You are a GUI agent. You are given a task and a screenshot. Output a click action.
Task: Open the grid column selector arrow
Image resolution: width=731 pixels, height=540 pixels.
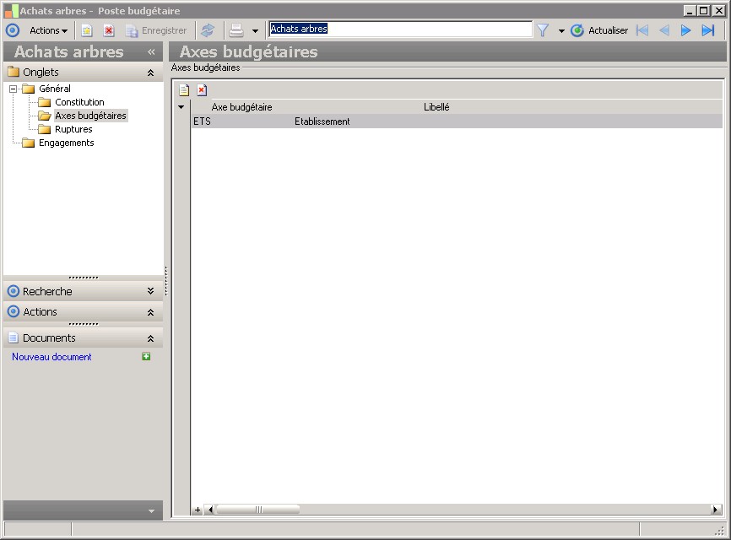pyautogui.click(x=181, y=107)
